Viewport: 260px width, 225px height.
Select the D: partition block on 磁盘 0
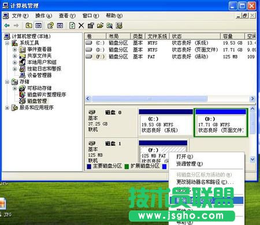[x=221, y=123]
